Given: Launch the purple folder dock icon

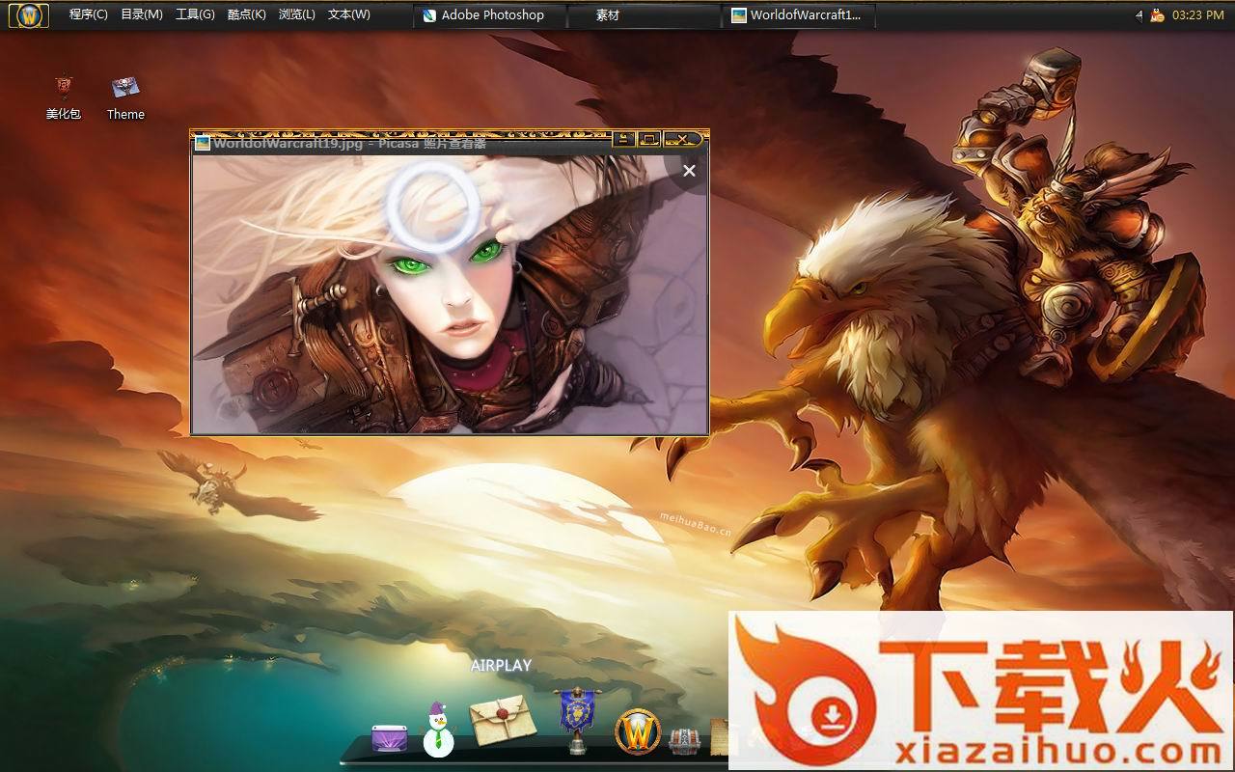Looking at the screenshot, I should point(389,739).
